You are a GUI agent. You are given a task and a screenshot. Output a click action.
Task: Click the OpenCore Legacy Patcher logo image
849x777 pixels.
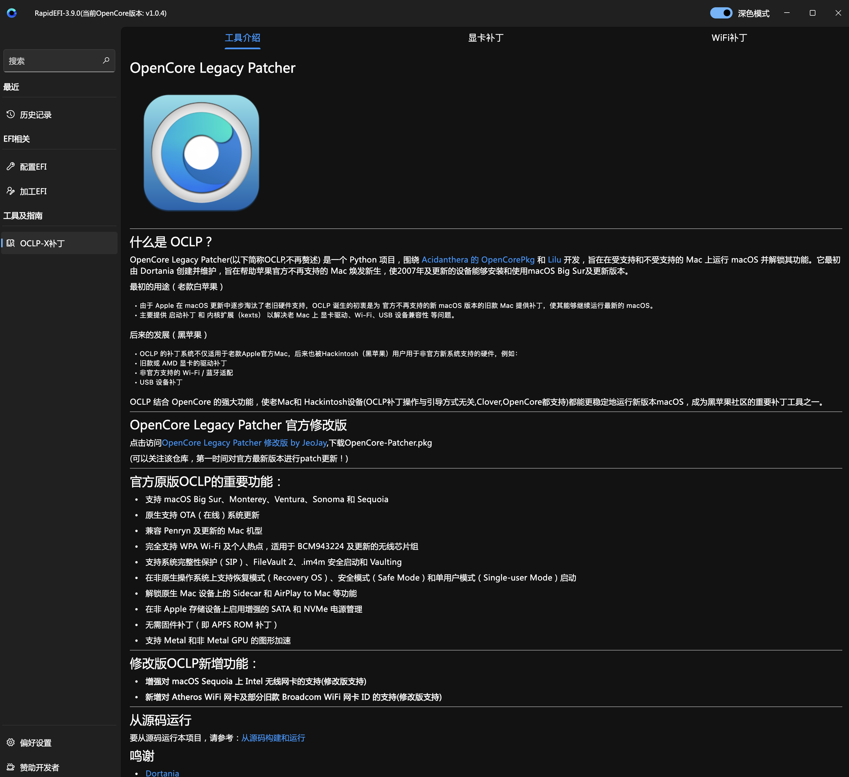[x=201, y=153]
